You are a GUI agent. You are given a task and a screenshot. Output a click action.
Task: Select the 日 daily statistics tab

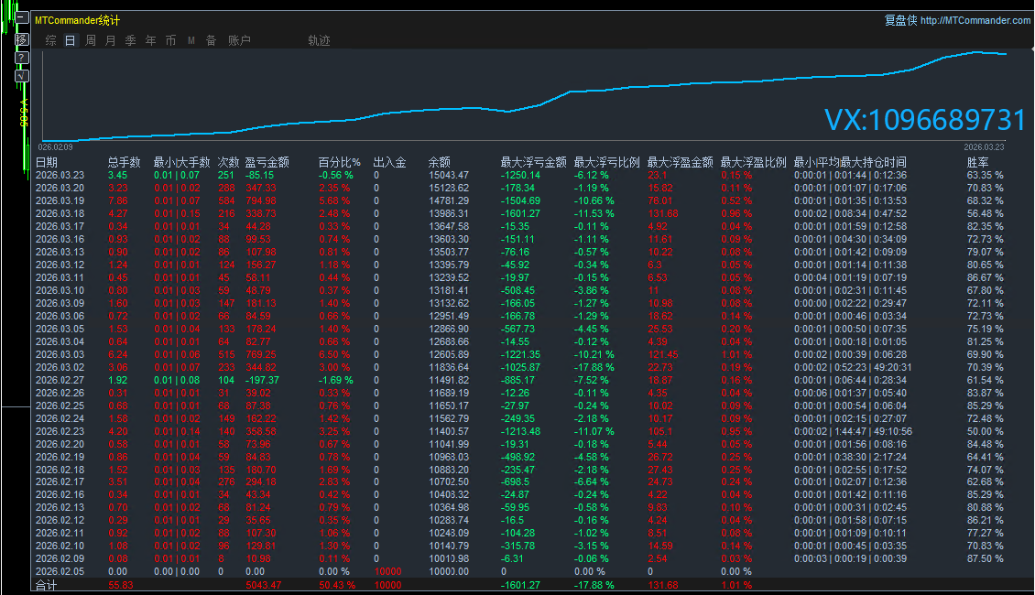point(71,40)
